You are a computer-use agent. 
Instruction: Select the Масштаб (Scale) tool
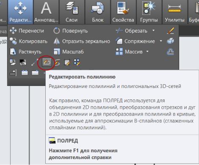(x=69, y=52)
